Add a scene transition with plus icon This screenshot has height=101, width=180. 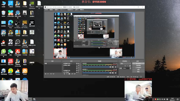coord(125,66)
